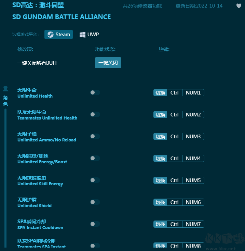Select the NUM2 hotkey key box
Image resolution: width=245 pixels, height=251 pixels.
pos(193,115)
